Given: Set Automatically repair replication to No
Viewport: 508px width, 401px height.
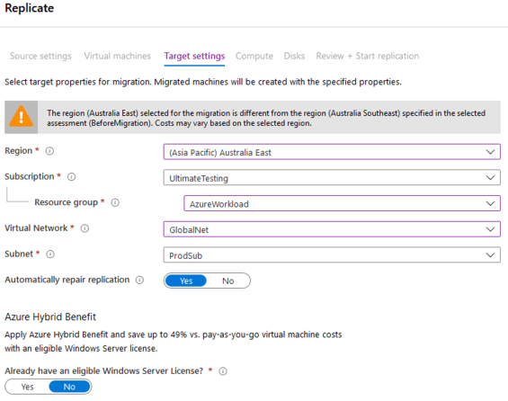Looking at the screenshot, I should point(228,281).
